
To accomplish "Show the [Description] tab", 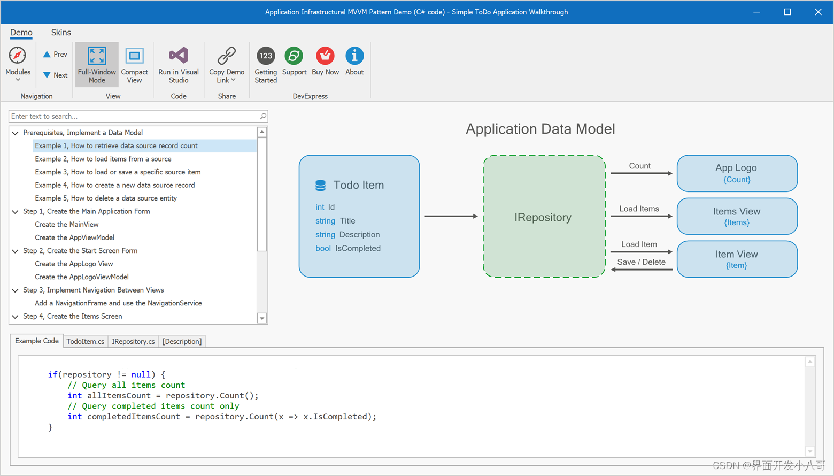I will [x=182, y=341].
